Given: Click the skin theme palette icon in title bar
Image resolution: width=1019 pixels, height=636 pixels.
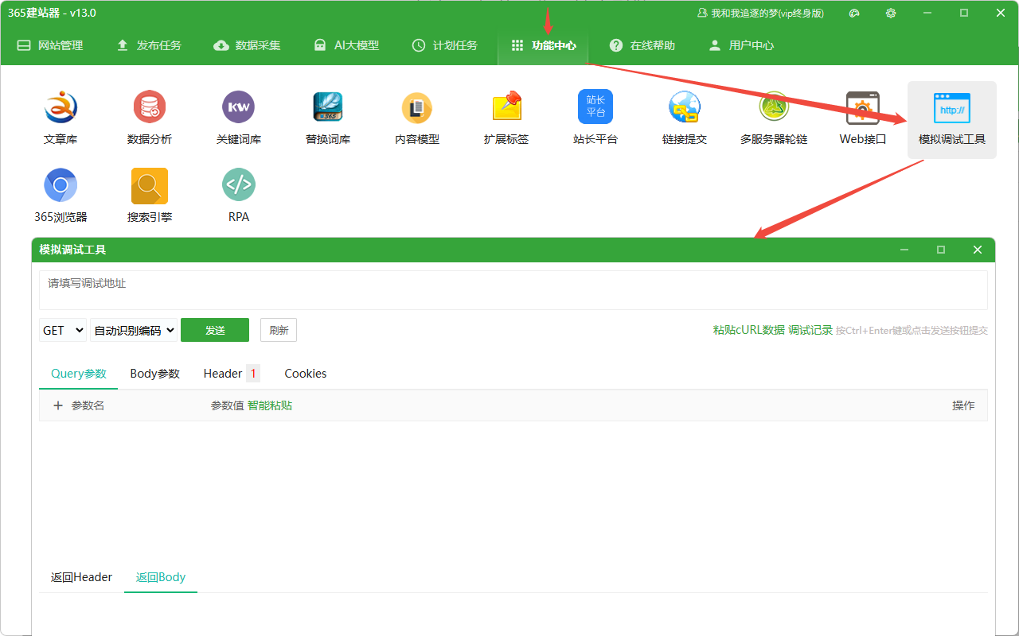Looking at the screenshot, I should [854, 14].
